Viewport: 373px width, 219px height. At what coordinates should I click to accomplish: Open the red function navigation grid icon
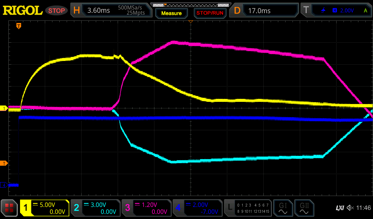pyautogui.click(x=9, y=208)
